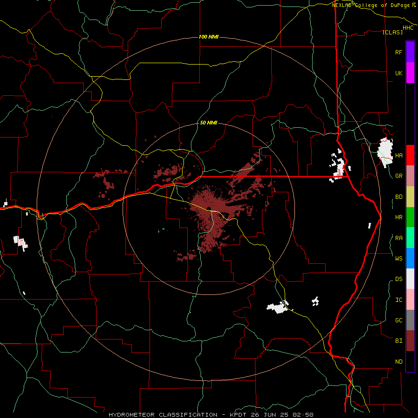418x418 pixels.
Task: Click the "26 JUN 25" date text
Action: click(x=269, y=415)
